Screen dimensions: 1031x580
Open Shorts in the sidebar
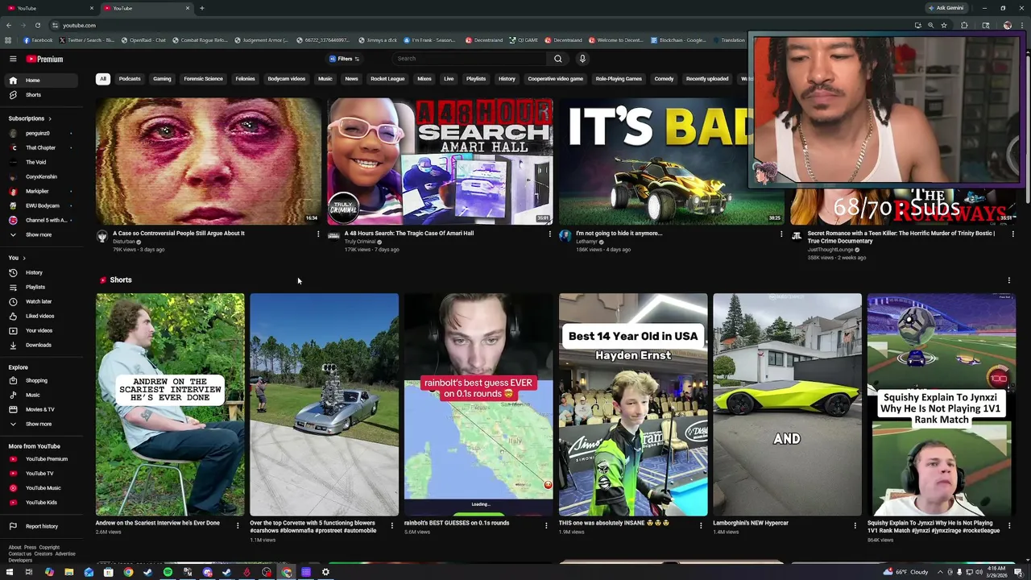(x=40, y=95)
